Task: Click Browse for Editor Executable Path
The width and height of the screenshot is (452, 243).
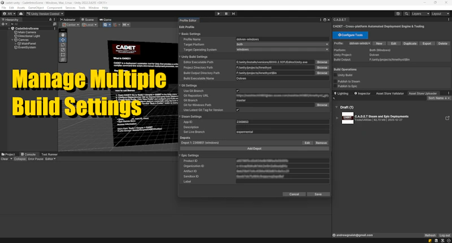Action: tap(322, 62)
